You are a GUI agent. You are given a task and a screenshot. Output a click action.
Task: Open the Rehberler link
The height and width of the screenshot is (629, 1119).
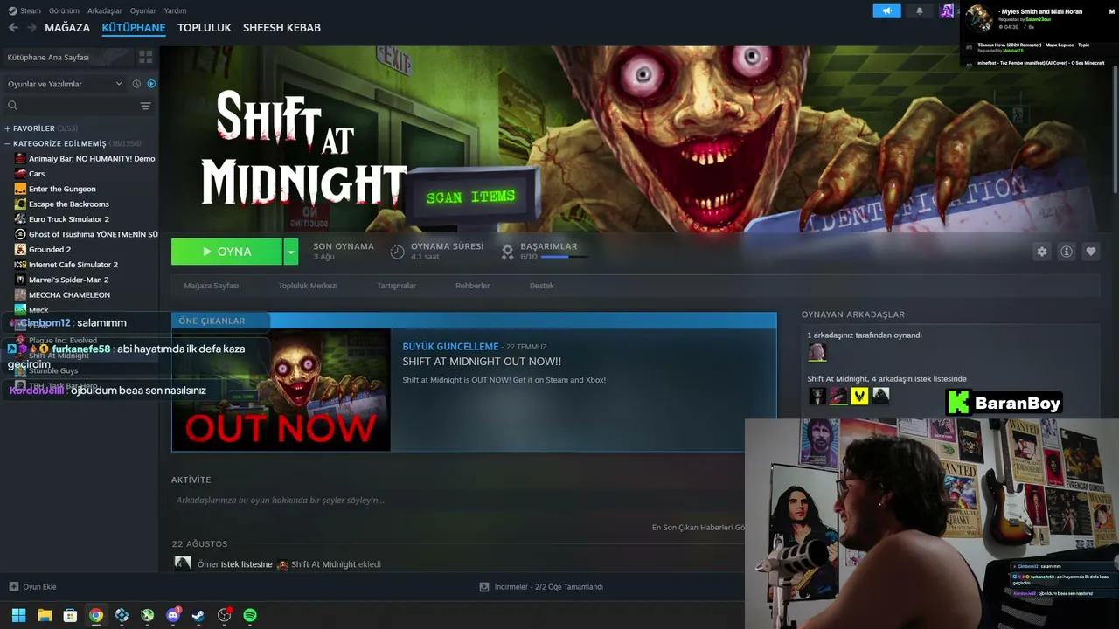click(x=472, y=286)
